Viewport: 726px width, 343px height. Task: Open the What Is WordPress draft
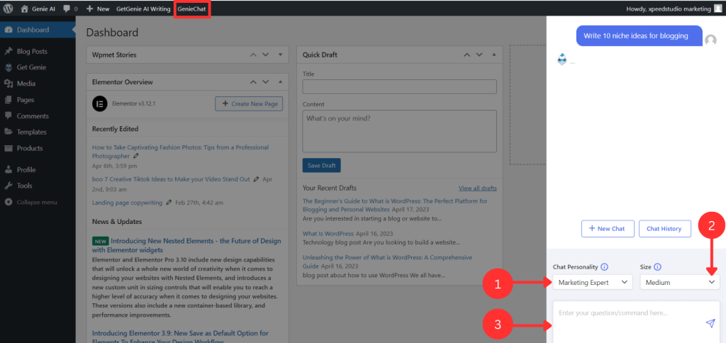(328, 233)
